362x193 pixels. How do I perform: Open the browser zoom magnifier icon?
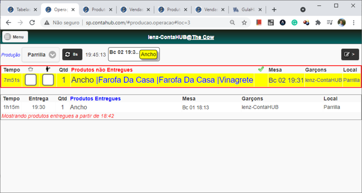pyautogui.click(x=233, y=23)
